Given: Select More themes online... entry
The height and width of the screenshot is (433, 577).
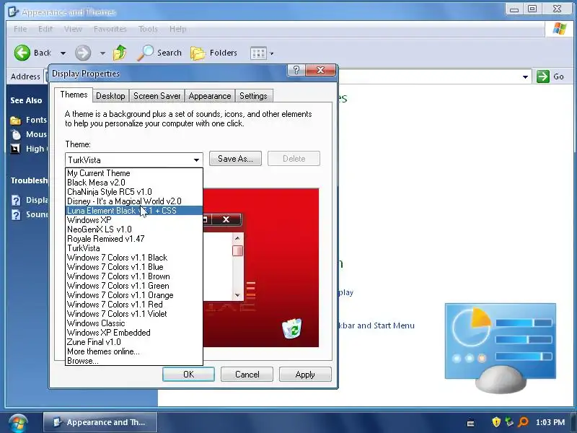Looking at the screenshot, I should (x=134, y=351).
